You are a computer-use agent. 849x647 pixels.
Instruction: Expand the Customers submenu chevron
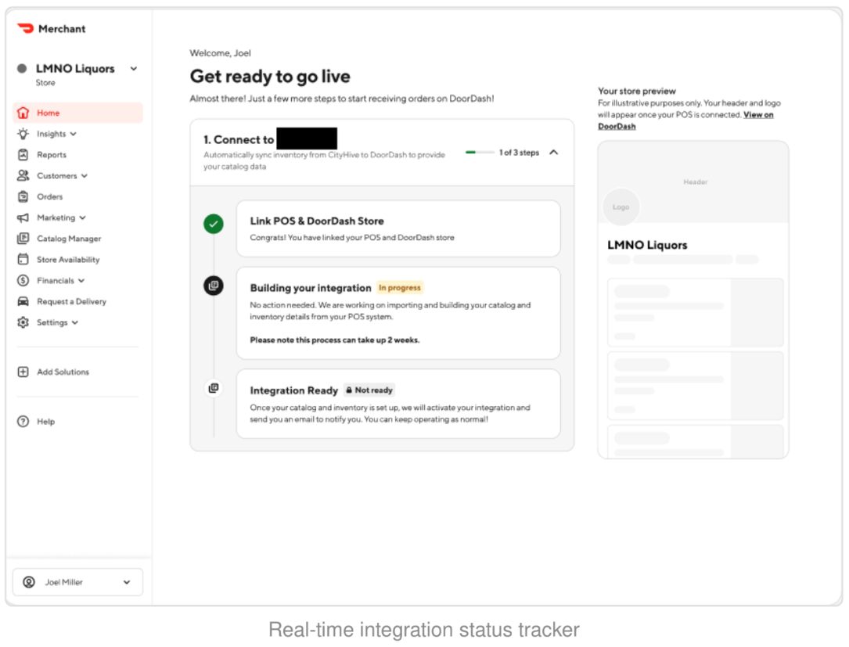(85, 176)
